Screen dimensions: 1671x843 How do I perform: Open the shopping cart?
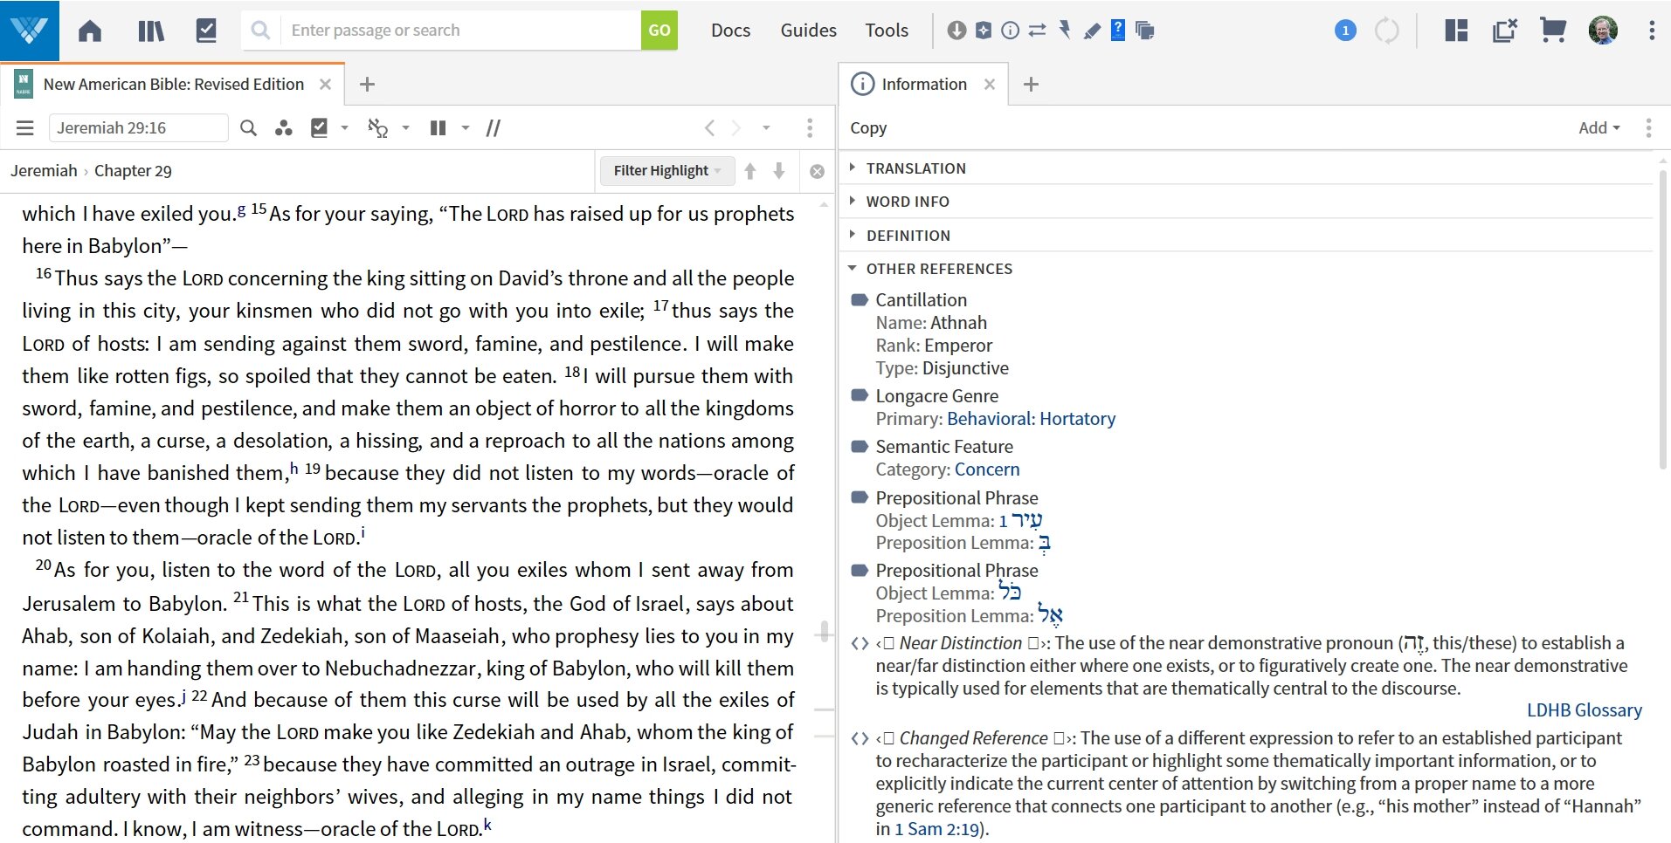[1553, 31]
